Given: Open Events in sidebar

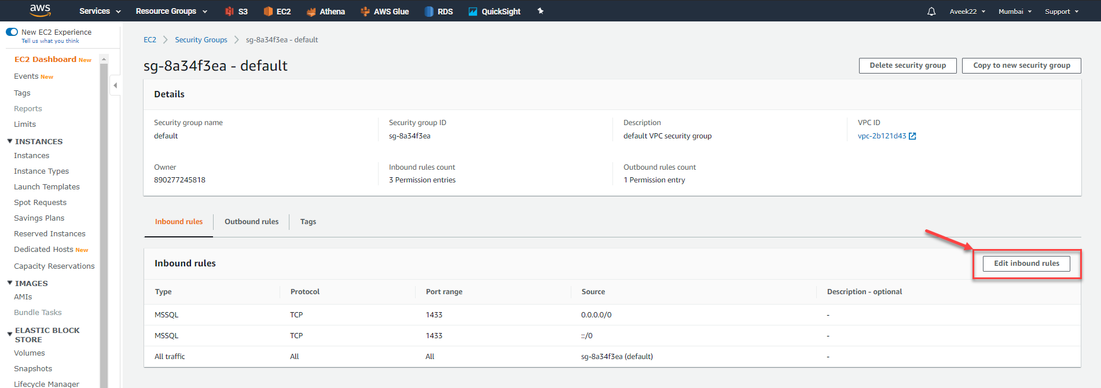Looking at the screenshot, I should pyautogui.click(x=26, y=76).
